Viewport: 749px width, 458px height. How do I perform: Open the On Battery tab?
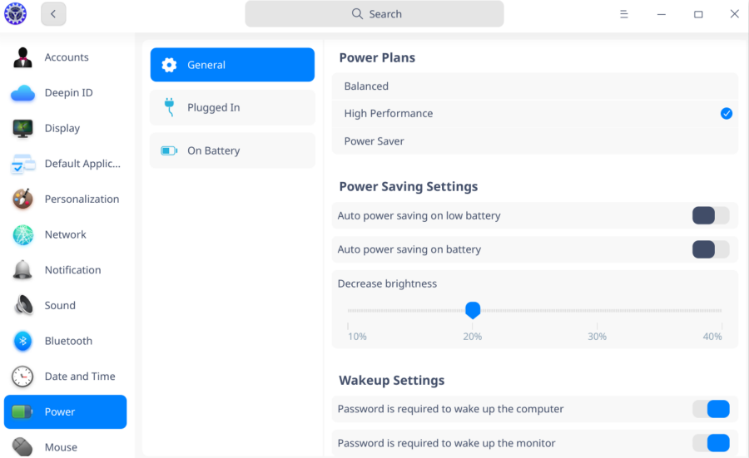tap(232, 150)
